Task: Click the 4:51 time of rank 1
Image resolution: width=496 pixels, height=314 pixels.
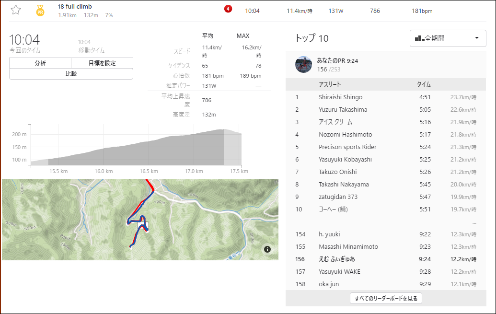Action: pos(425,97)
